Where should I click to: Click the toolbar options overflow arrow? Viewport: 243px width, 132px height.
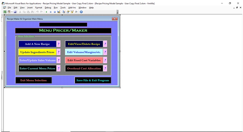point(117,12)
